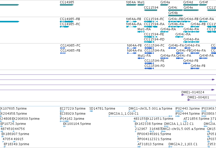Click the AT21856.5prime EST
Viewport: 216px width, 148px height.
click(x=185, y=121)
